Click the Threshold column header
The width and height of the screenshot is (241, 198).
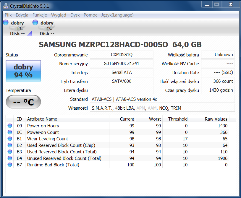(176, 119)
